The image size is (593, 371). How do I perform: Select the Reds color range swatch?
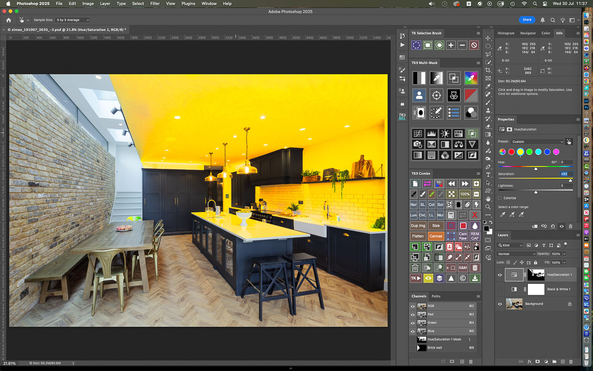point(511,152)
